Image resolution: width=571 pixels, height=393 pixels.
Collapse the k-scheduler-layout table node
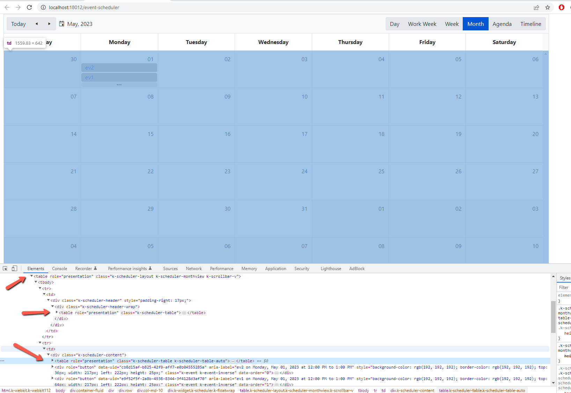(x=31, y=276)
